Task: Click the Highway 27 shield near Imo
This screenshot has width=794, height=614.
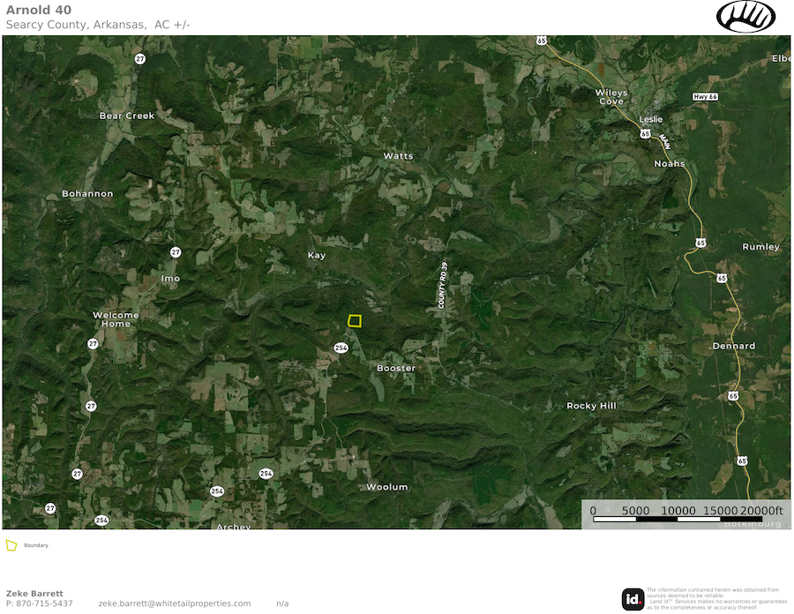Action: pyautogui.click(x=176, y=252)
